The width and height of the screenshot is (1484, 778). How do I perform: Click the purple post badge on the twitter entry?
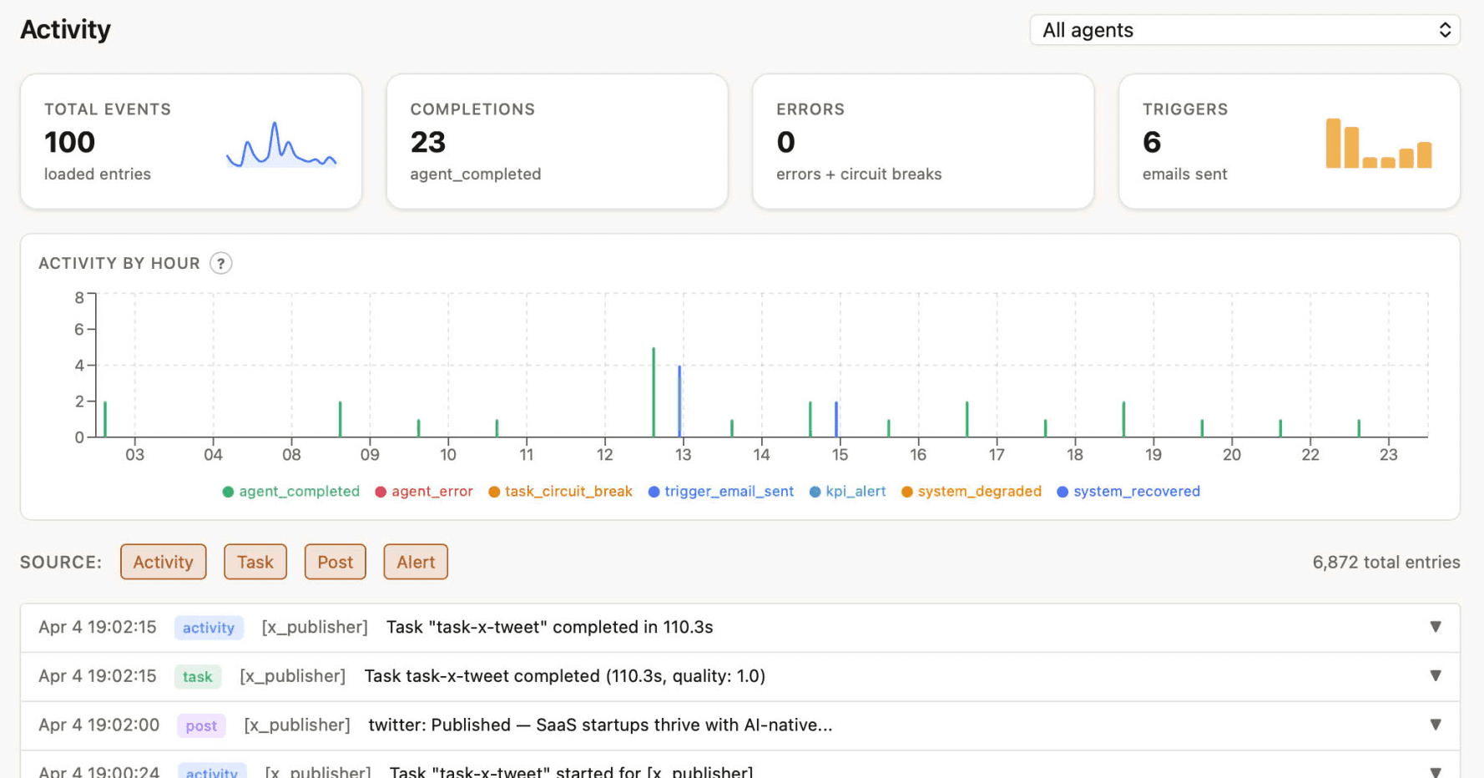(x=200, y=725)
